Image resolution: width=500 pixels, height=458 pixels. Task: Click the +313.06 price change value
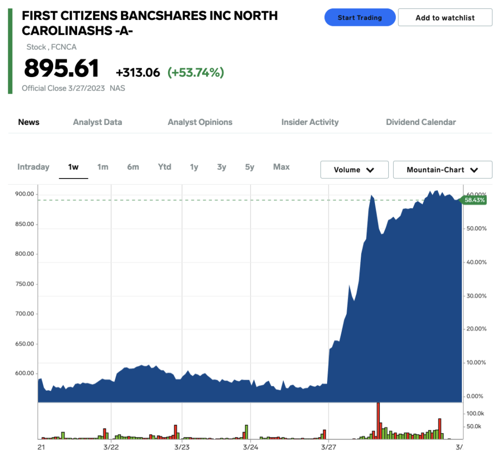coord(138,73)
